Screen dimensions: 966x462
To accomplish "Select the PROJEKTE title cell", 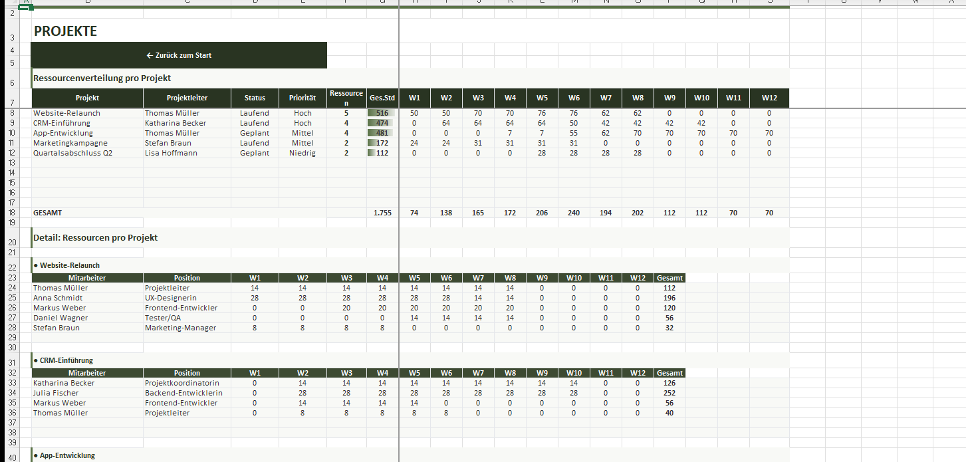I will [65, 31].
